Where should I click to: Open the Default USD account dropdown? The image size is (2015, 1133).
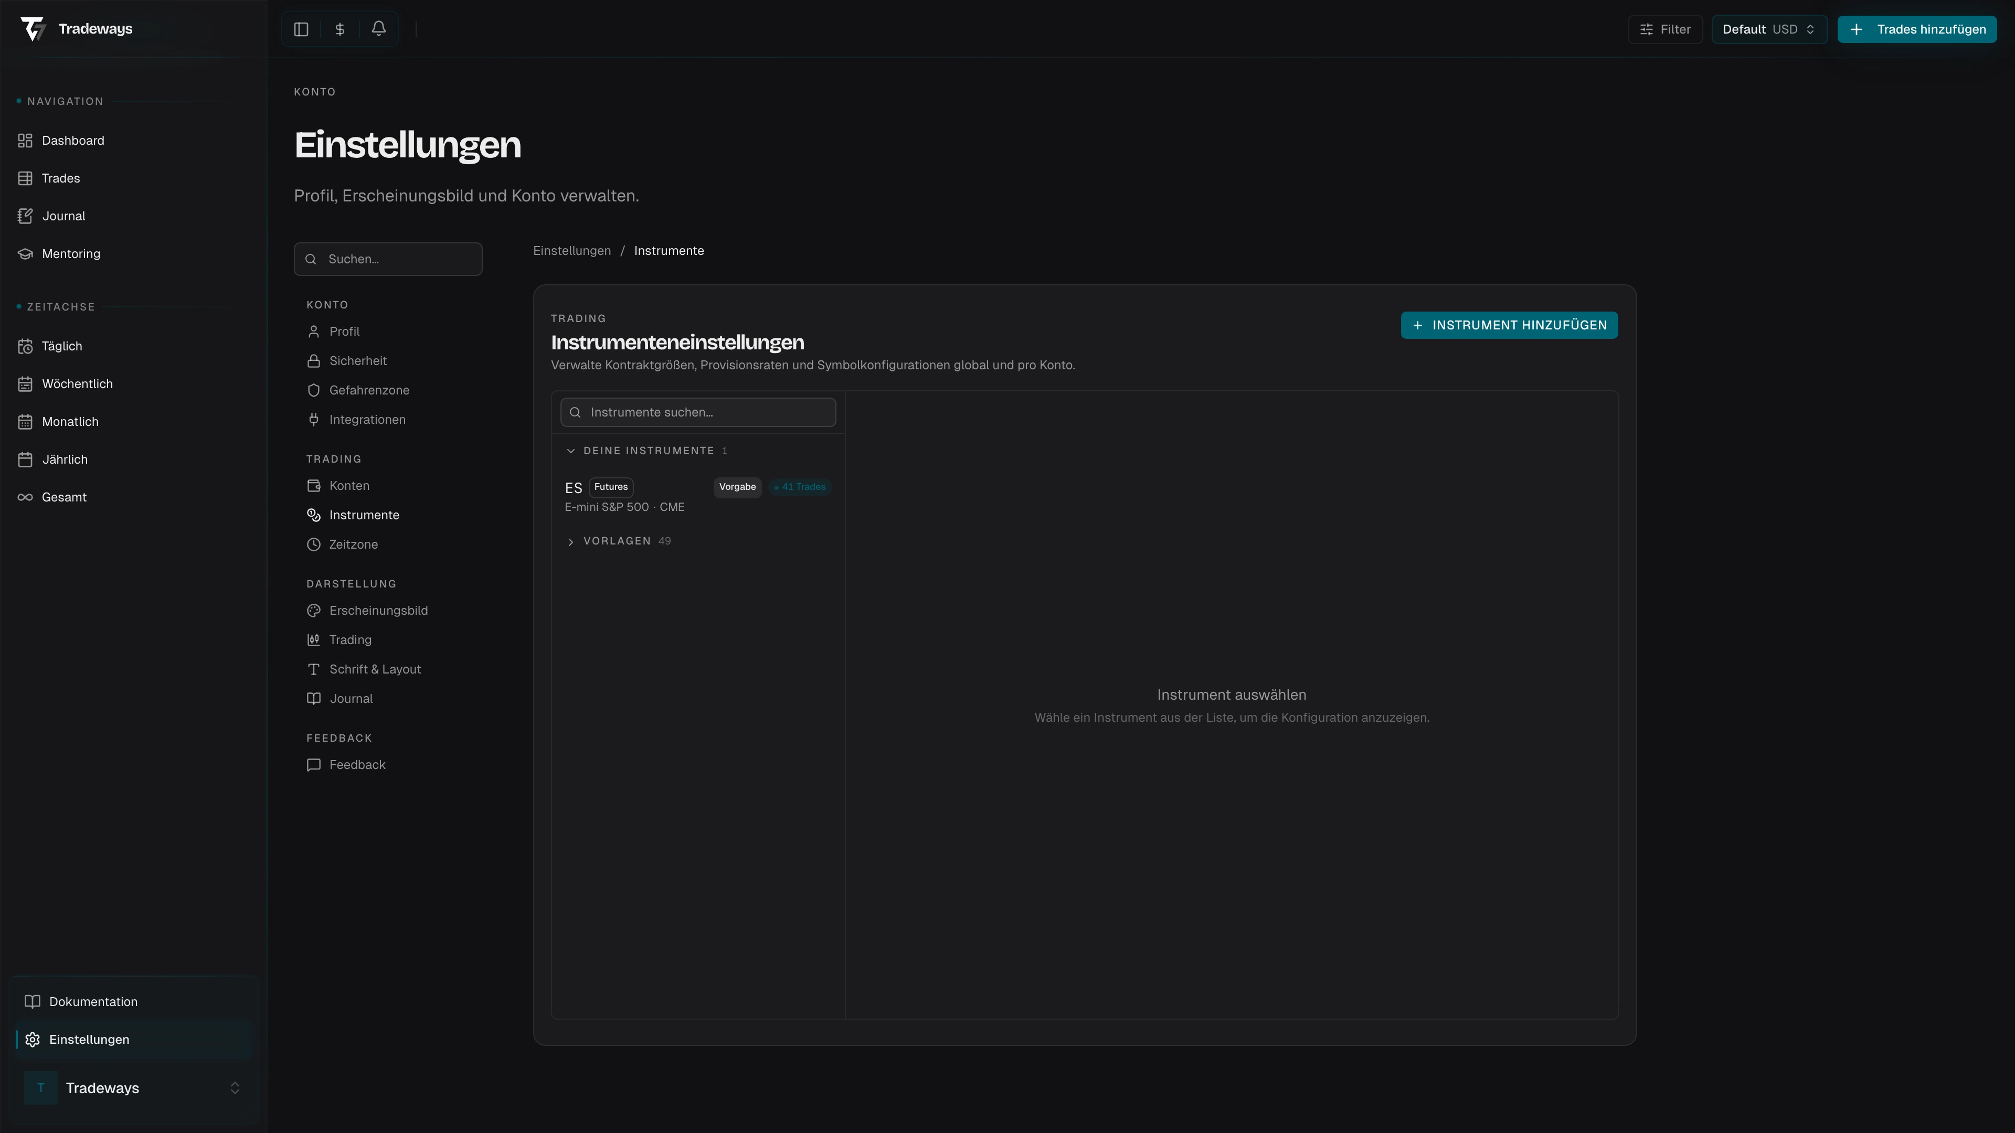point(1768,29)
